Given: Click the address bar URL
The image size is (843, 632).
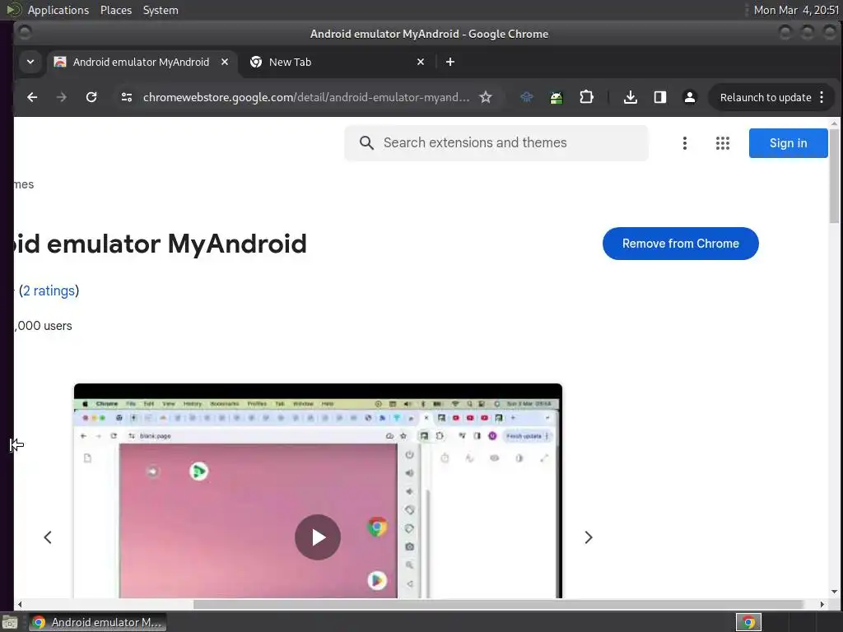Looking at the screenshot, I should click(x=306, y=97).
